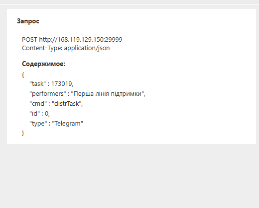The image size is (259, 208).
Task: Click the application/json text
Action: click(x=87, y=48)
